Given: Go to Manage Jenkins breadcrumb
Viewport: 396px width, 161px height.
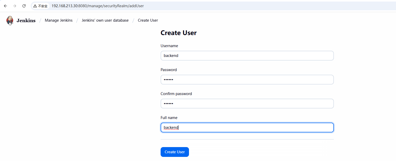Looking at the screenshot, I should (x=59, y=20).
